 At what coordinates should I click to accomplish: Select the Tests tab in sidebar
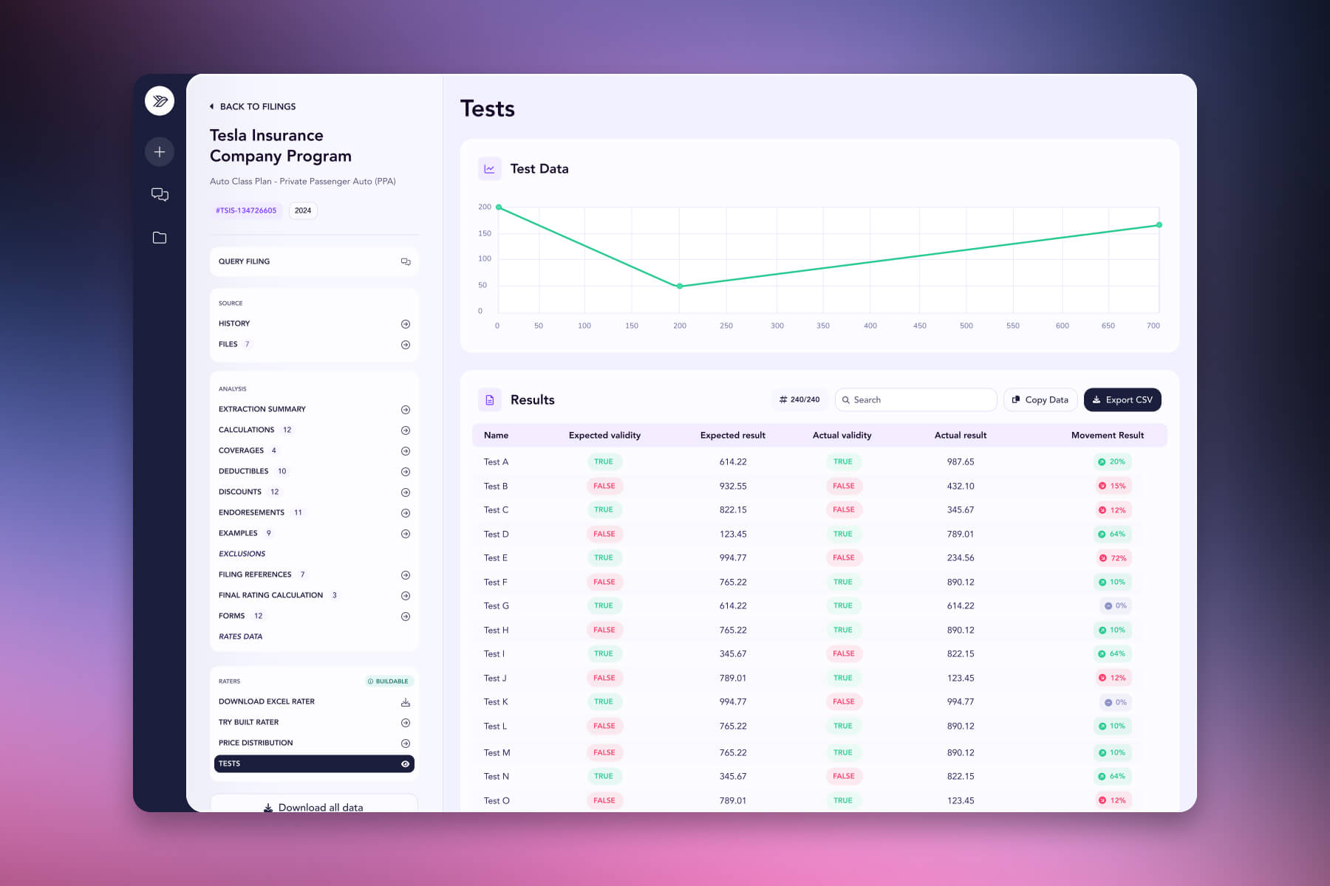click(313, 763)
